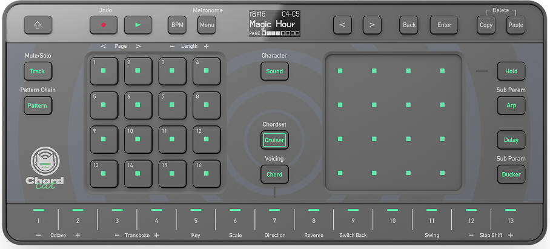Tap step pad number 16
The width and height of the screenshot is (550, 249).
206,173
